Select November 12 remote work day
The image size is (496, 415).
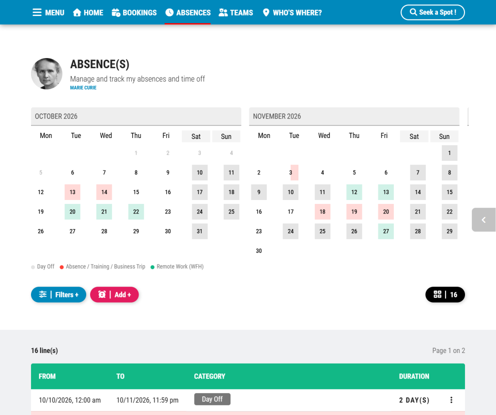[354, 192]
